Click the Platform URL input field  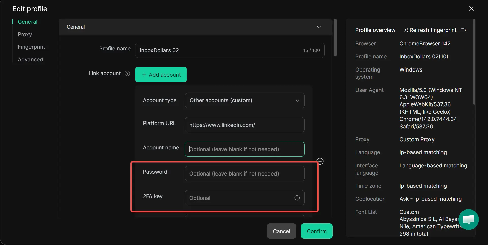pyautogui.click(x=244, y=125)
